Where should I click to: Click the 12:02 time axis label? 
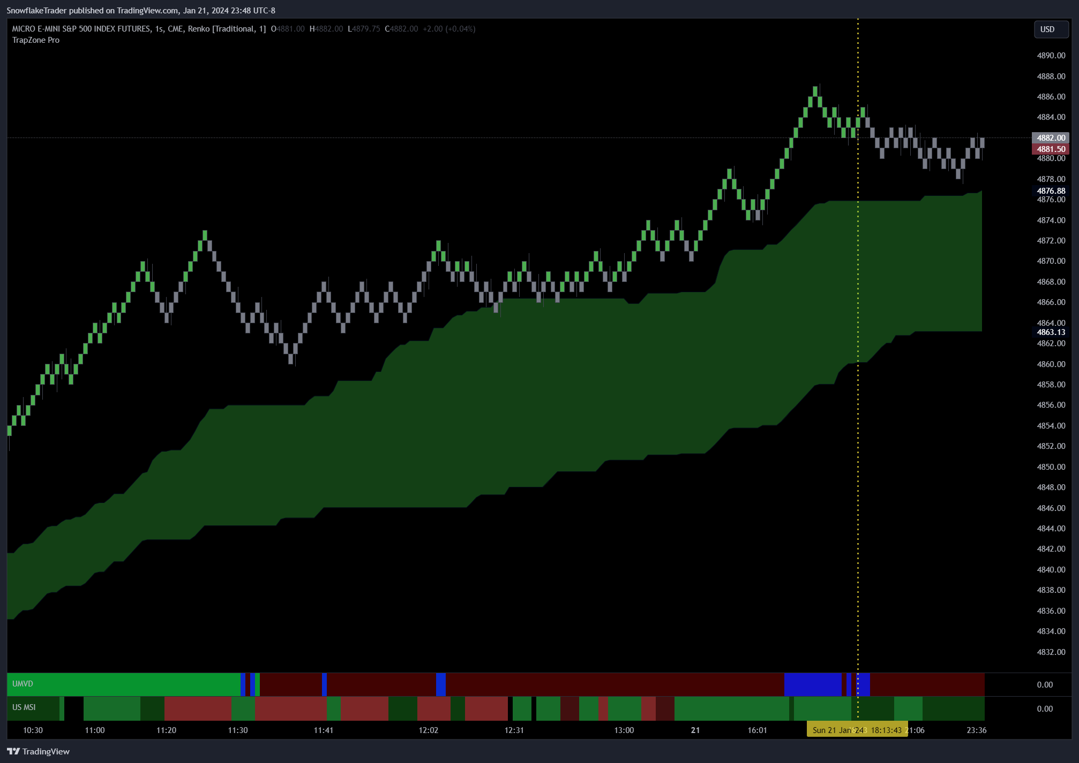point(429,730)
